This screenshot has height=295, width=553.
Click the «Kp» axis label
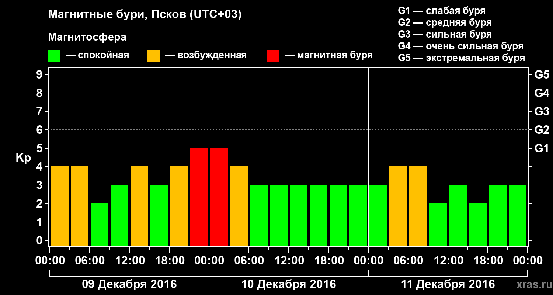23,158
